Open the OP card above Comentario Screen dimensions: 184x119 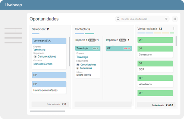point(155,49)
